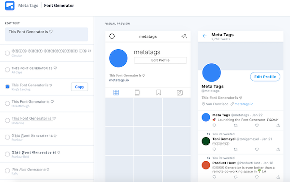Click the Underline styled text preview
Viewport: 290px width, 182px height.
point(34,118)
